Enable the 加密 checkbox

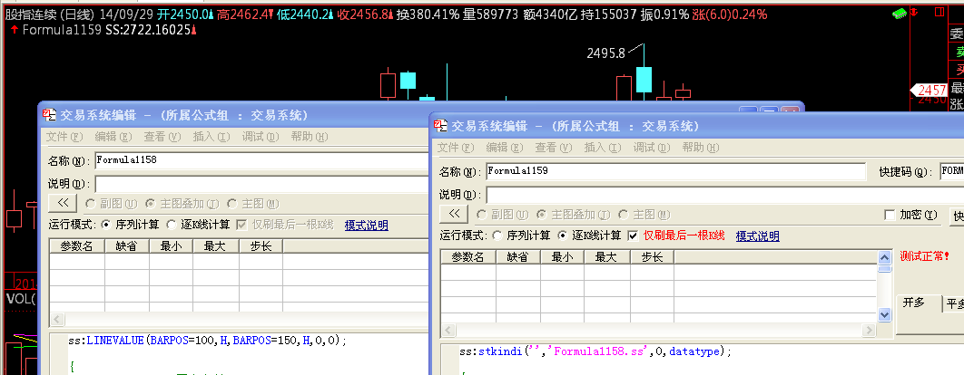(x=889, y=215)
